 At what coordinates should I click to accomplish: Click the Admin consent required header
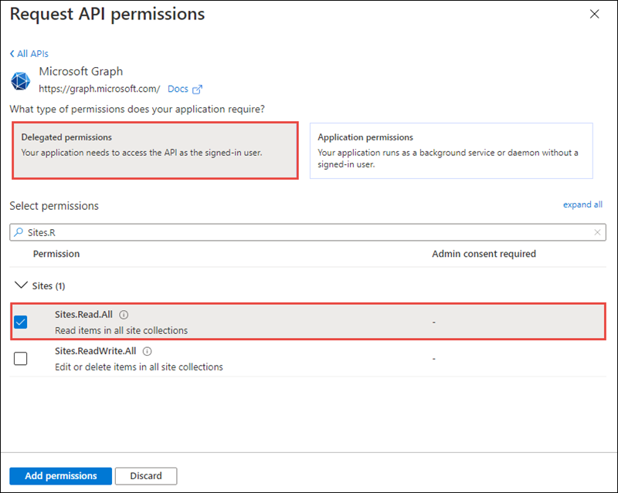(x=484, y=254)
